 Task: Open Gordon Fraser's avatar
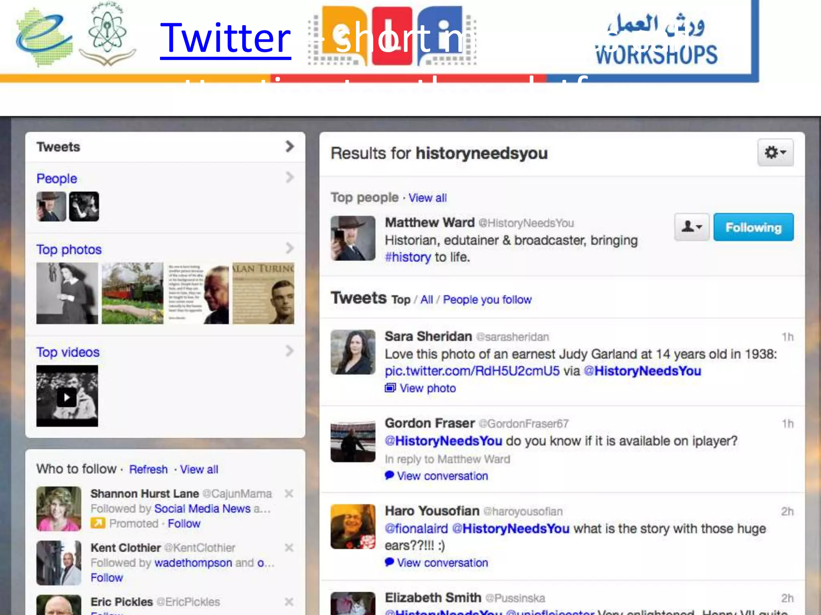click(x=353, y=440)
